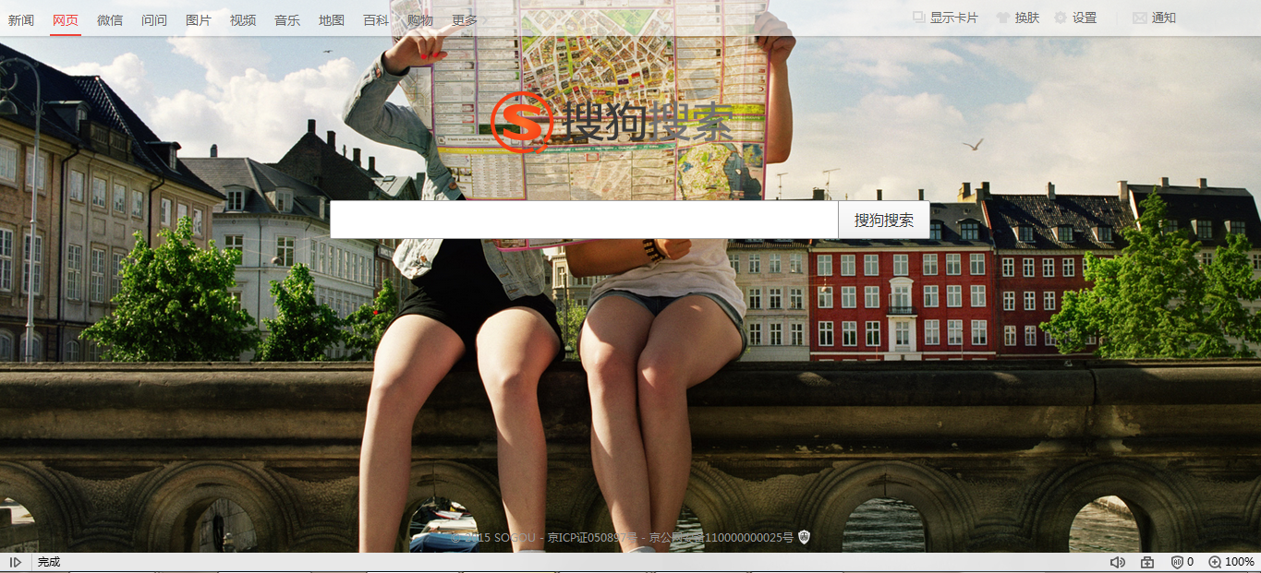Click the police shield badge icon in footer
The width and height of the screenshot is (1261, 573).
coord(804,537)
